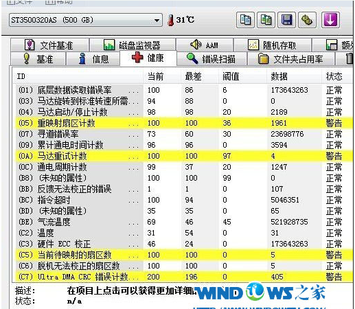This screenshot has width=355, height=309.
Task: Click the copy text to clipboard icon
Action: [x=245, y=20]
